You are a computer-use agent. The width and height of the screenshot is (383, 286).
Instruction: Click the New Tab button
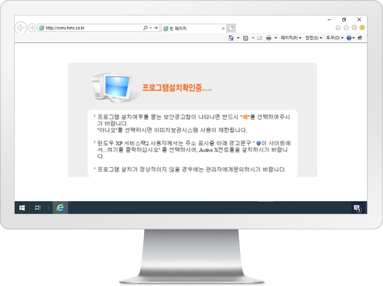click(231, 28)
